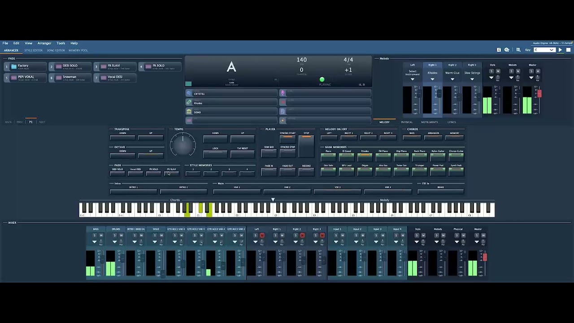Image resolution: width=574 pixels, height=323 pixels.
Task: Click the split marker above the keyboard
Action: tap(273, 200)
